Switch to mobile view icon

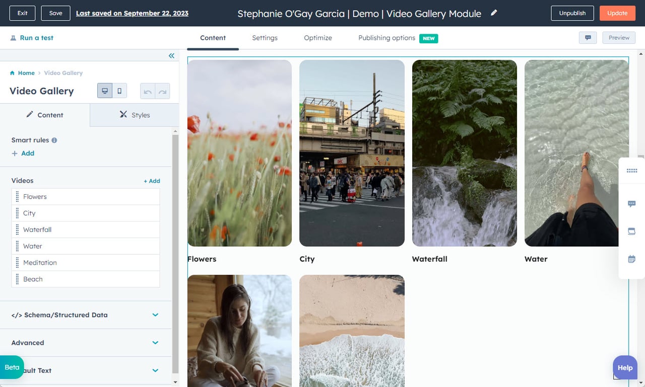click(119, 91)
